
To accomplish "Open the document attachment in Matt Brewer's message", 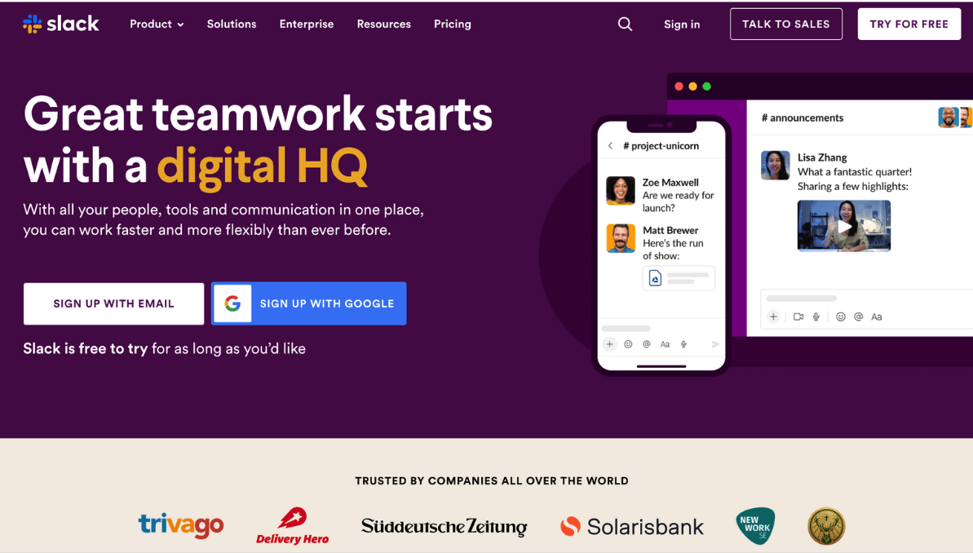I will (679, 278).
